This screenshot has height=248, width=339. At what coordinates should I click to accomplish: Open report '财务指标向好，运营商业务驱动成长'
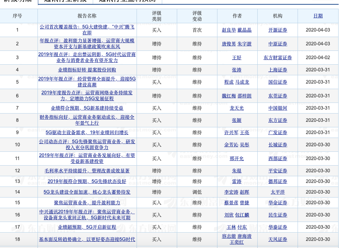(x=87, y=120)
